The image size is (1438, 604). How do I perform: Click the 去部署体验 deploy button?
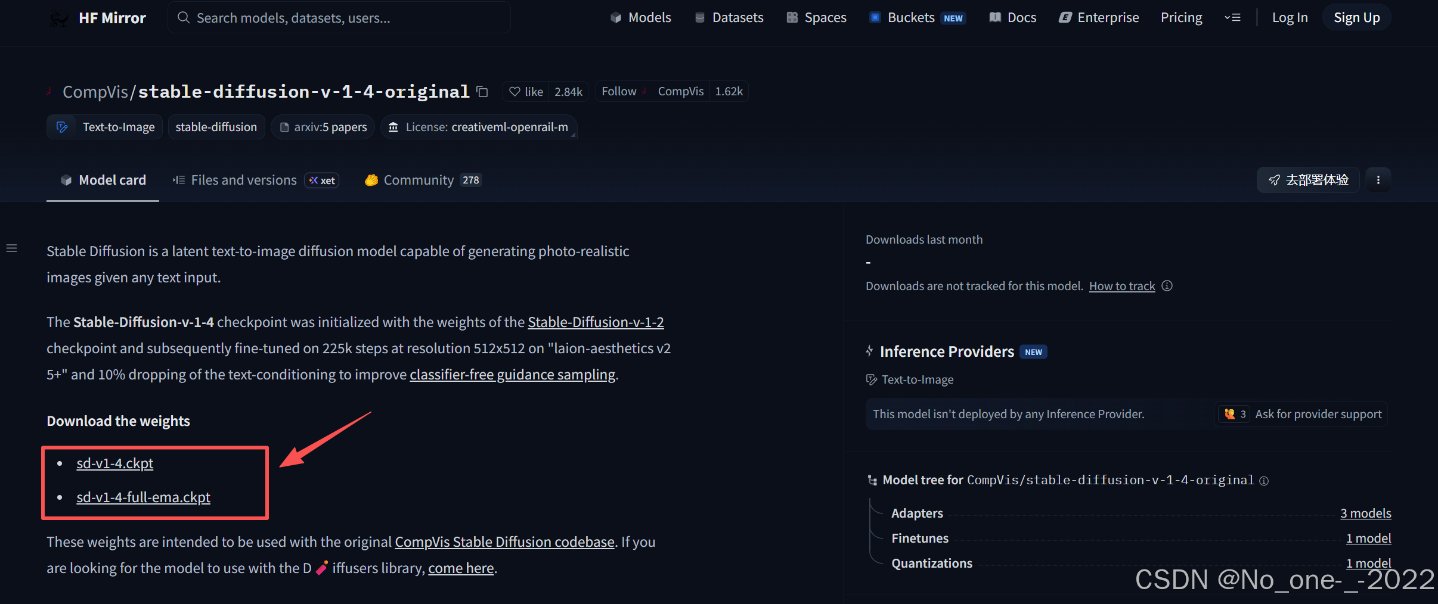pyautogui.click(x=1308, y=180)
